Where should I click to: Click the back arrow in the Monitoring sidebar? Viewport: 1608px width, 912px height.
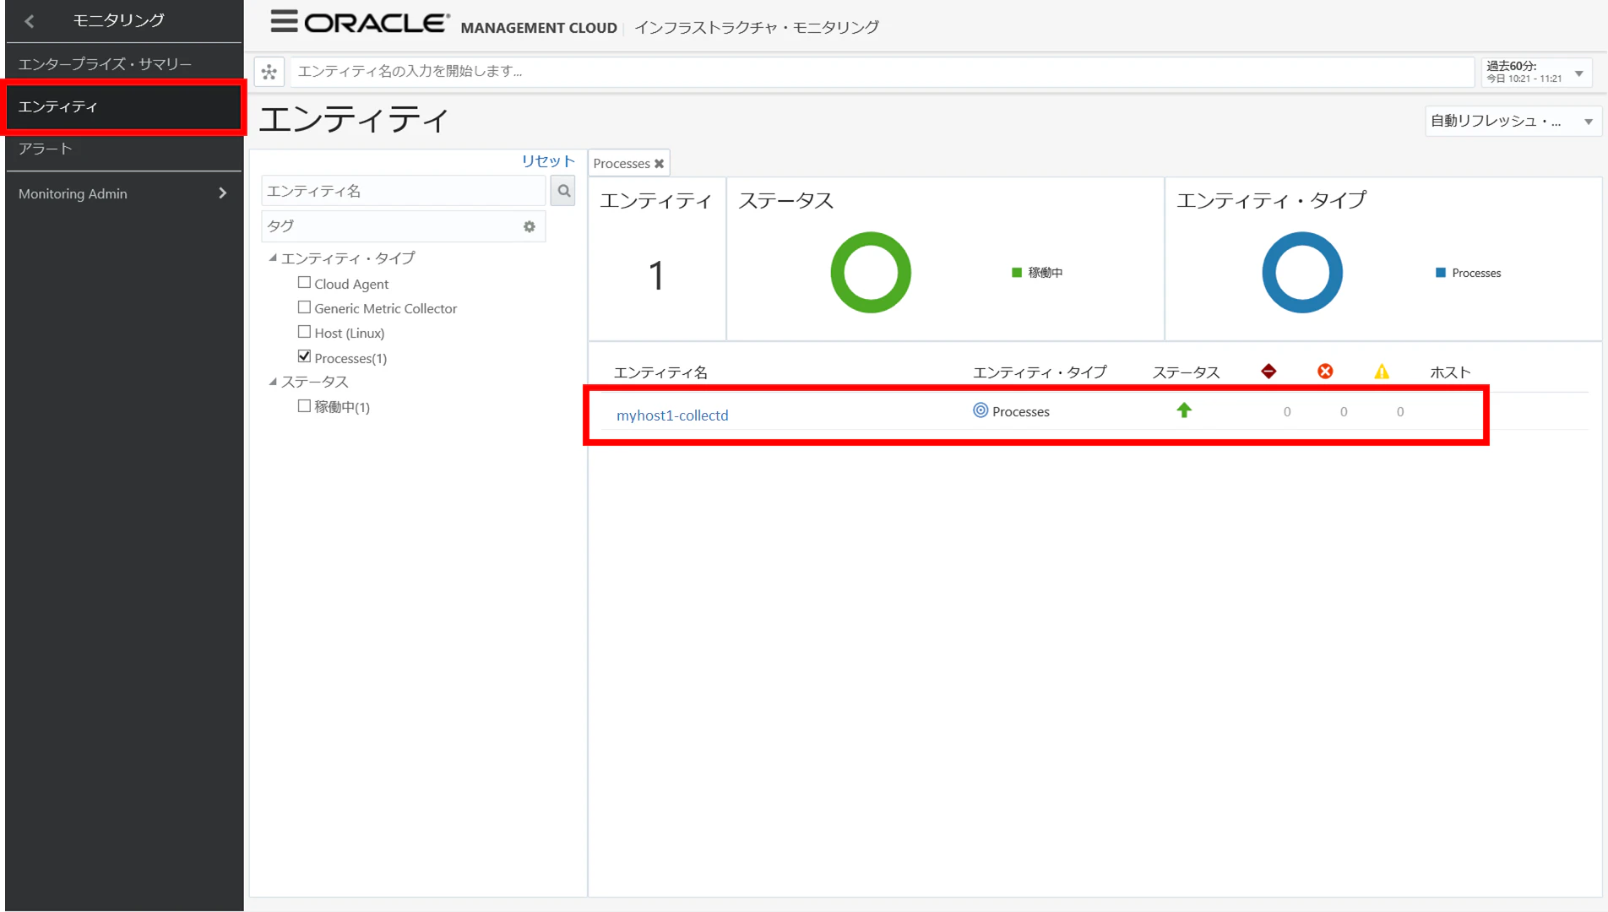(30, 21)
